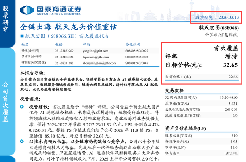Click the target price value 32.65
The image size is (246, 162).
click(230, 65)
